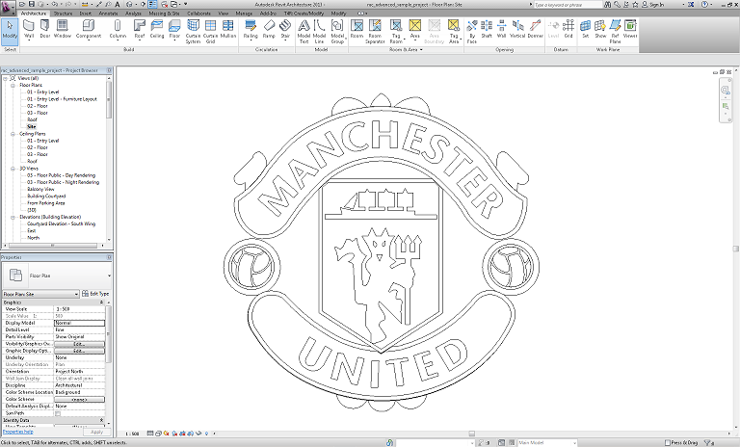Select the Balcony View 3D view

pos(40,189)
